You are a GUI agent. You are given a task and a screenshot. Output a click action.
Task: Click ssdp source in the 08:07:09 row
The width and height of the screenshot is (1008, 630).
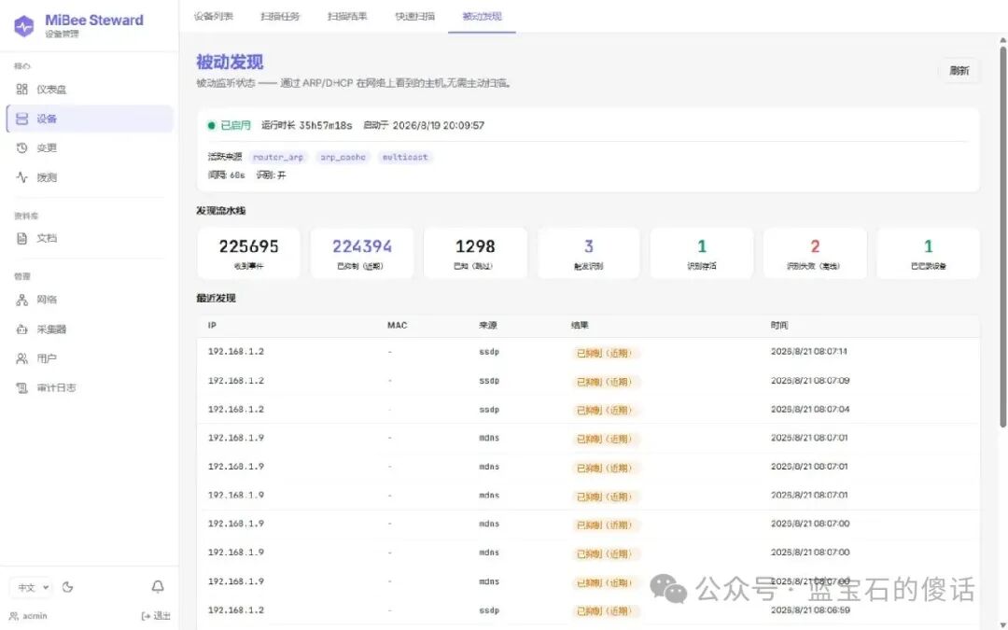click(489, 381)
